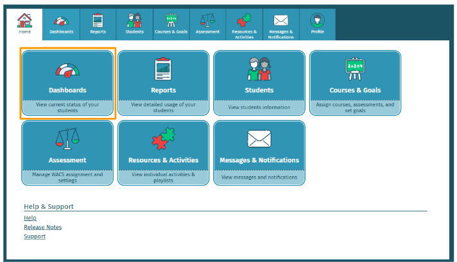Image resolution: width=457 pixels, height=262 pixels.
Task: Open the Reports tab label in top navigation
Action: click(x=98, y=31)
